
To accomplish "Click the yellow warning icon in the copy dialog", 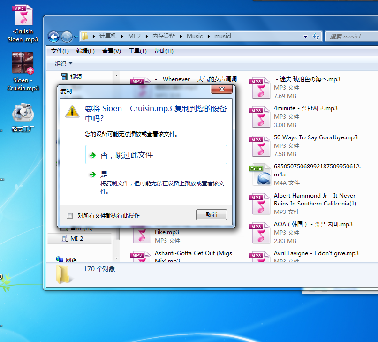I will pos(72,112).
